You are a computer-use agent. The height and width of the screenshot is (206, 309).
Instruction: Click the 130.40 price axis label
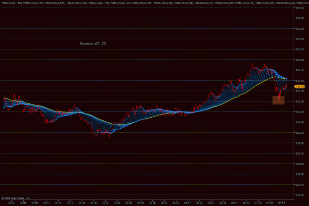point(300,81)
